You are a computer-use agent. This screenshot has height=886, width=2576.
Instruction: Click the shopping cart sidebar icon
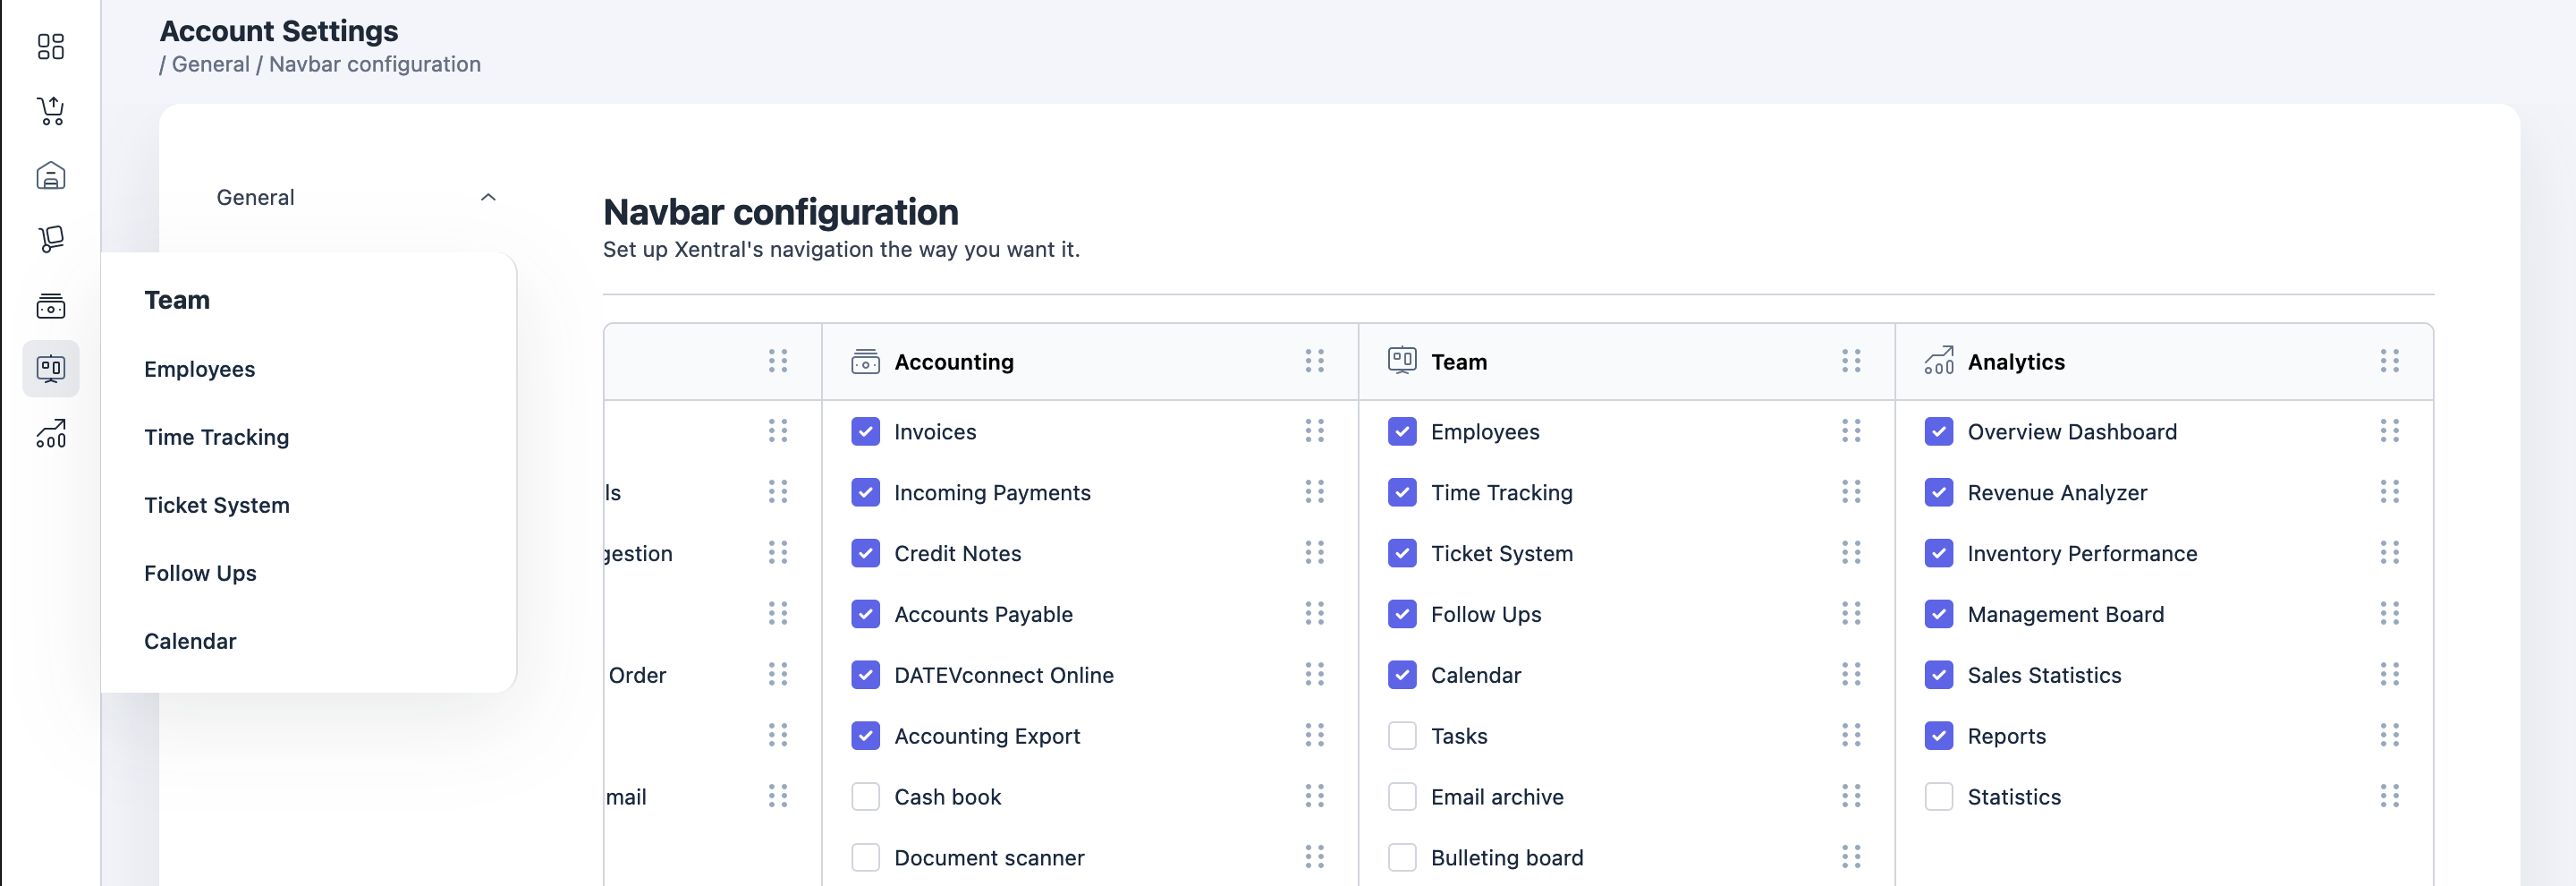pyautogui.click(x=51, y=110)
